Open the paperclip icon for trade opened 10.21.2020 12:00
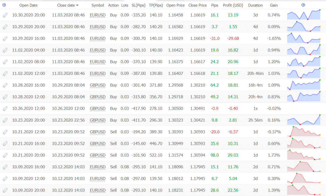The width and height of the screenshot is (326, 196). [5, 132]
